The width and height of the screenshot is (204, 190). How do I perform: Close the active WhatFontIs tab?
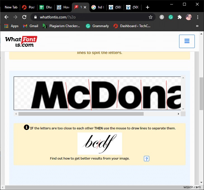pos(85,7)
